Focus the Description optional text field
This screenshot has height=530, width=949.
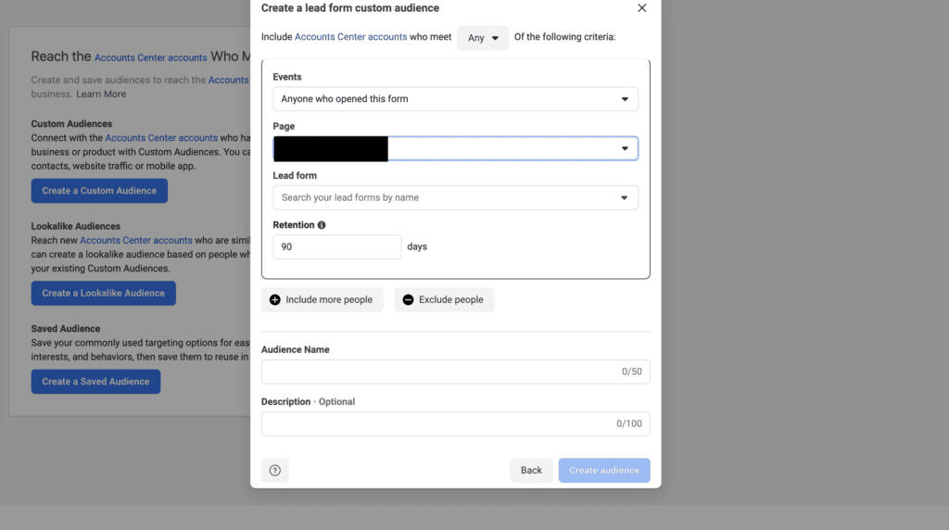pos(455,423)
